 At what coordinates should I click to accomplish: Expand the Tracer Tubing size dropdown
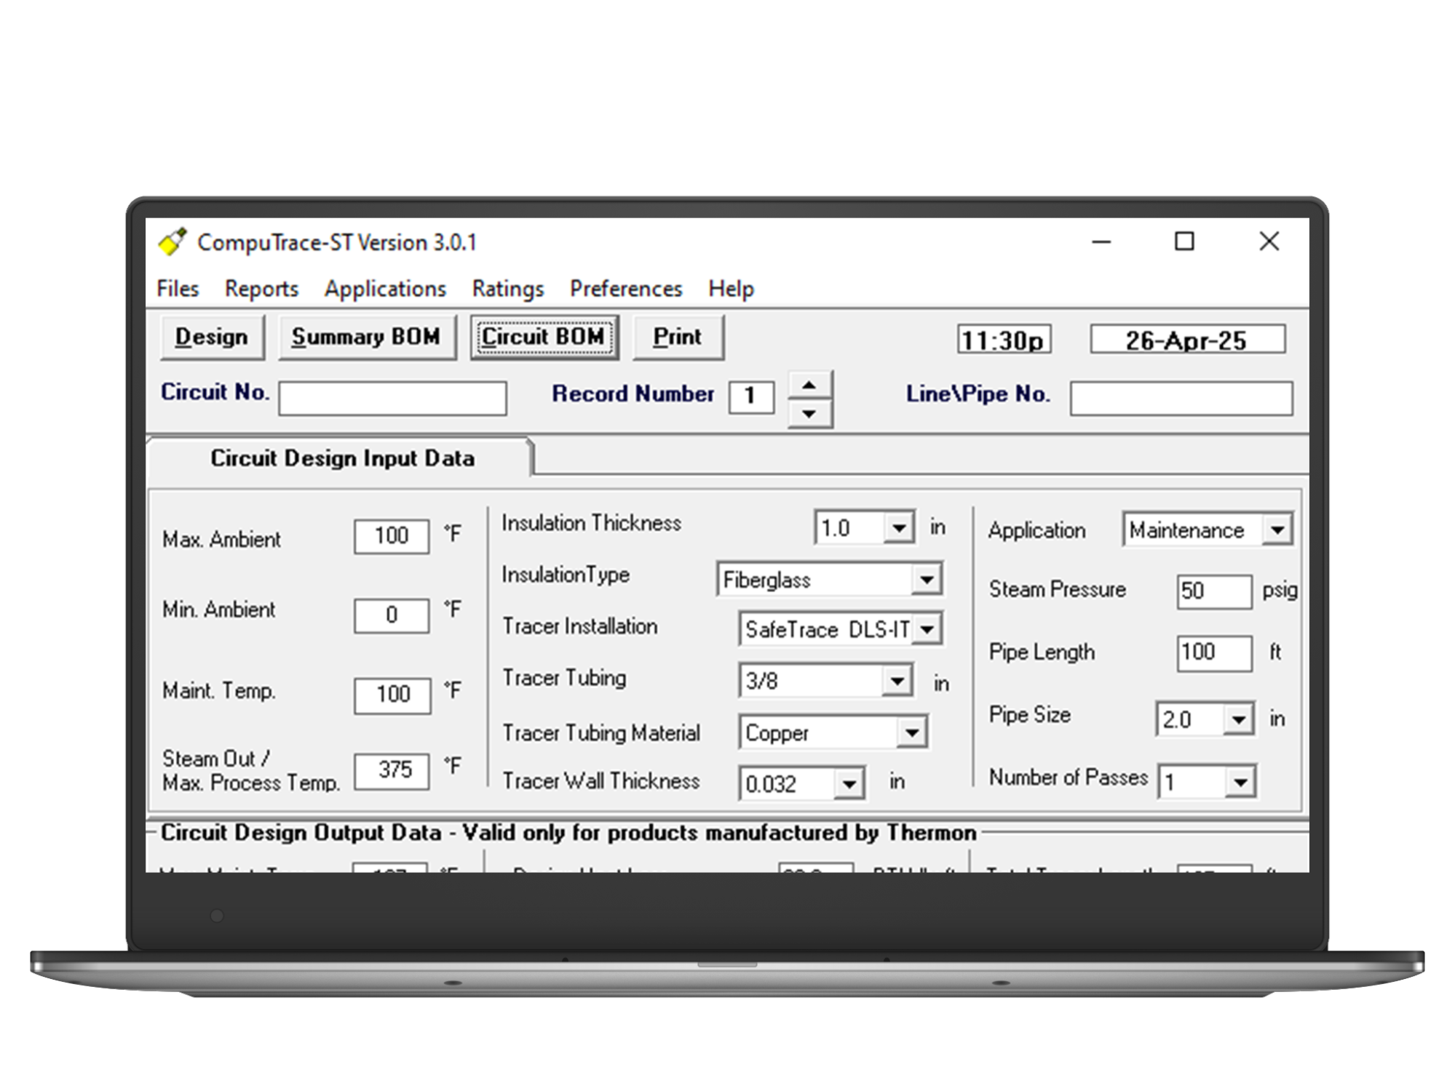[x=897, y=682]
